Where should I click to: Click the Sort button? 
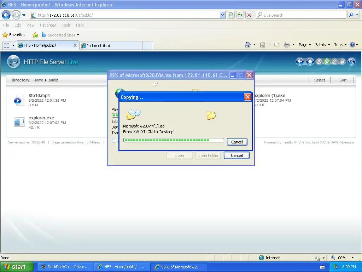[343, 80]
